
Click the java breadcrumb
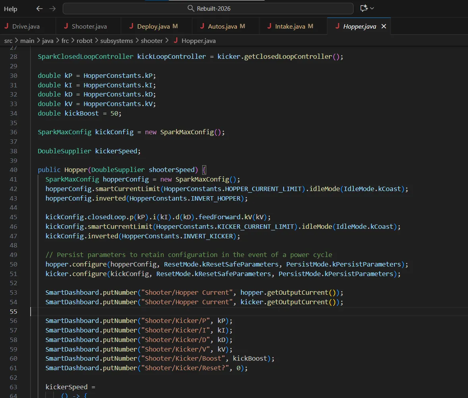coord(48,41)
